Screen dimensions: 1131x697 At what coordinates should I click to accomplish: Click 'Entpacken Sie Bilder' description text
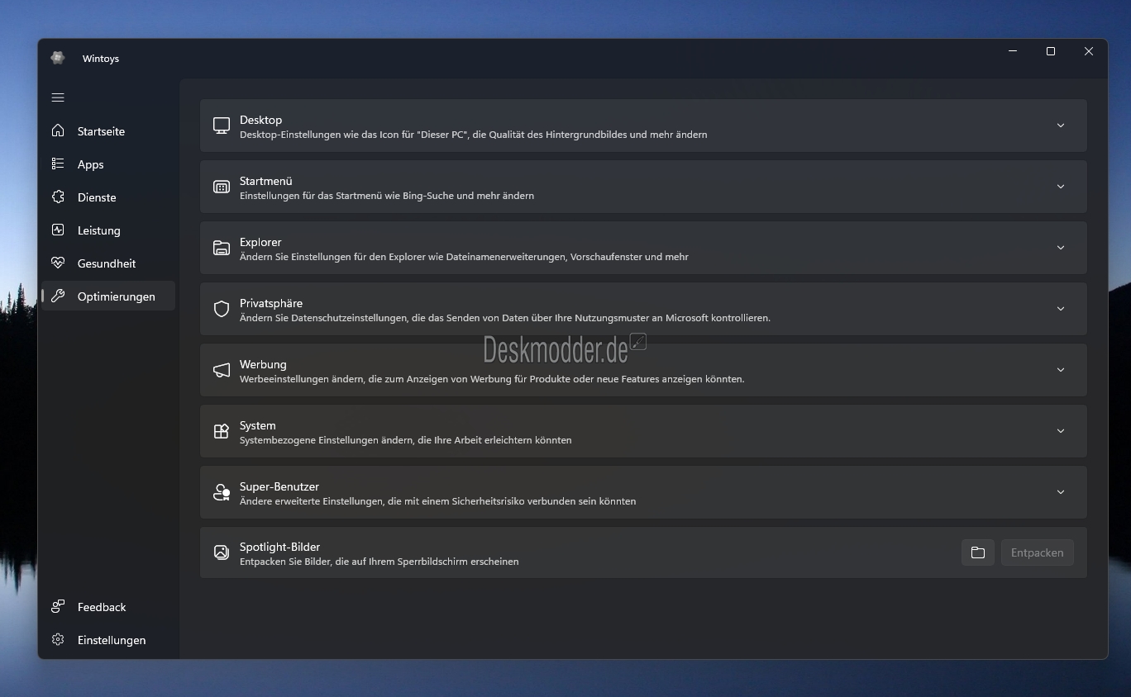[x=379, y=562]
